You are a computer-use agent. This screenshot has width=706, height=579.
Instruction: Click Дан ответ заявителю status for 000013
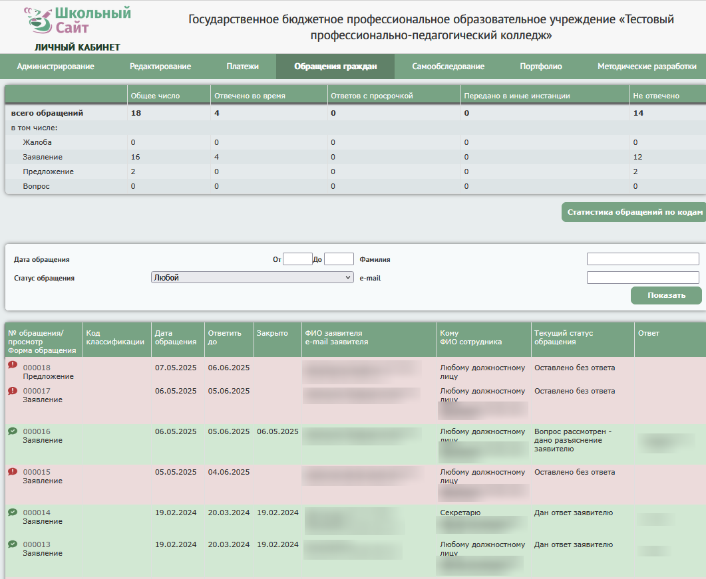click(x=574, y=544)
